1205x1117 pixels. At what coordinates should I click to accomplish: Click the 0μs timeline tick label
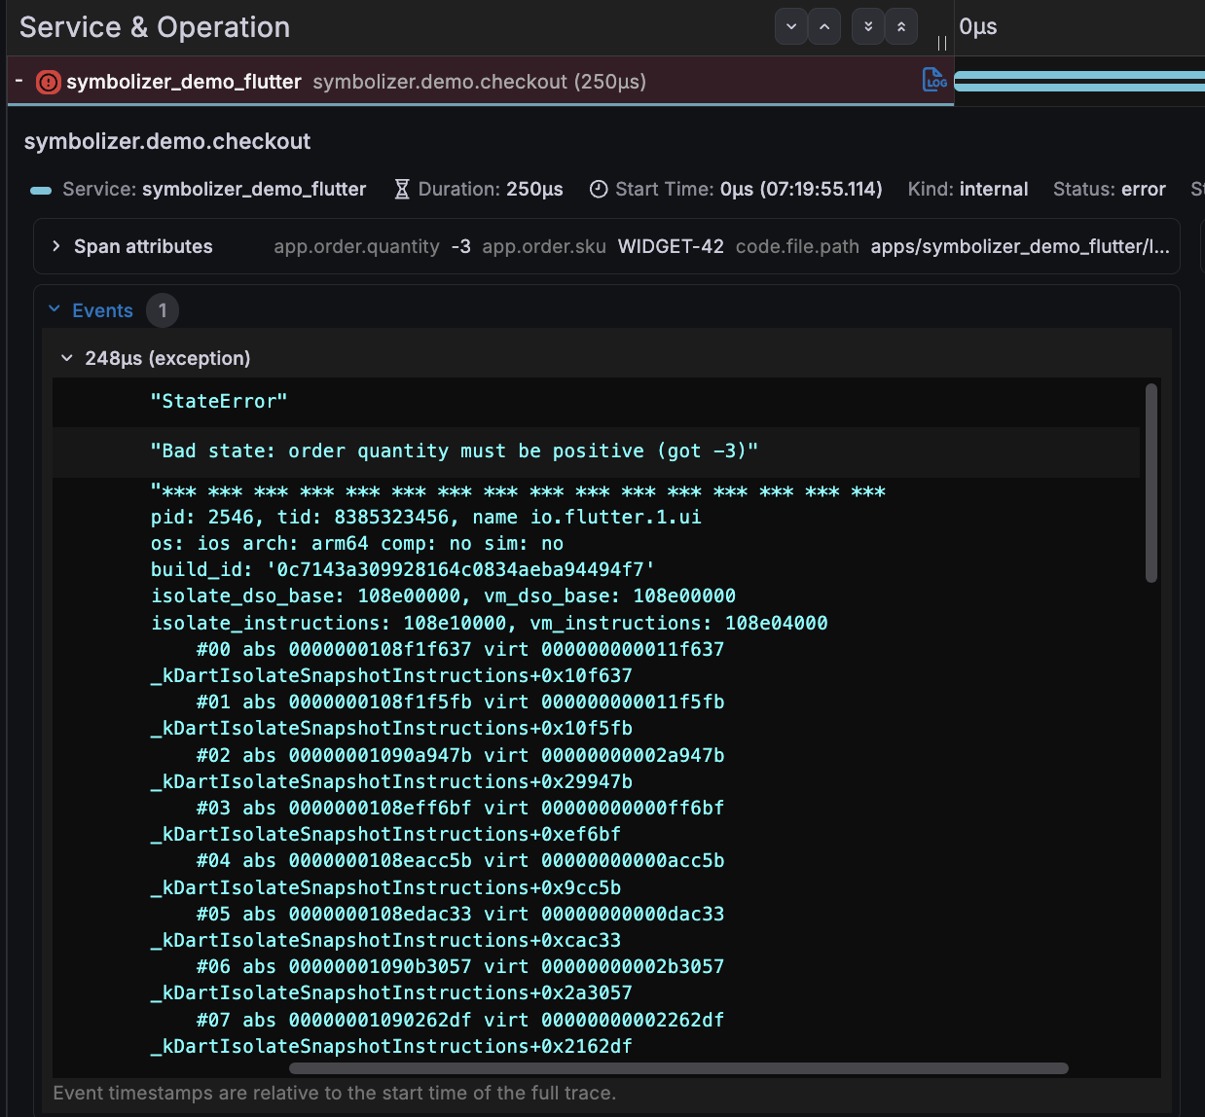click(x=978, y=27)
